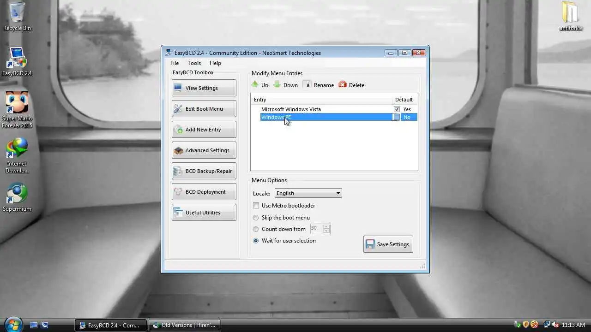Open the File menu
591x332 pixels.
point(175,63)
